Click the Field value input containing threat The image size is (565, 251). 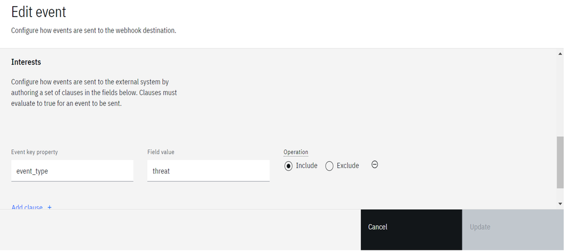208,170
